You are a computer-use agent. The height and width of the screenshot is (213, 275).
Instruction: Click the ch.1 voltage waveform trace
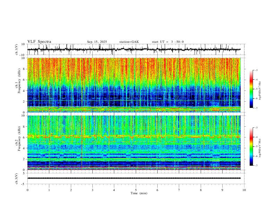point(134,49)
